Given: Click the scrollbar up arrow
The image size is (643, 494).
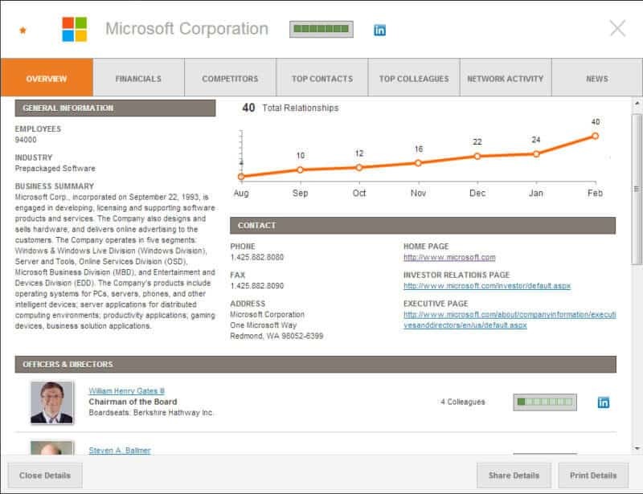Looking at the screenshot, I should pos(637,106).
